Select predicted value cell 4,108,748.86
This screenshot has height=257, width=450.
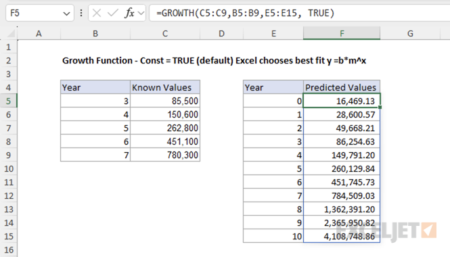(x=342, y=236)
